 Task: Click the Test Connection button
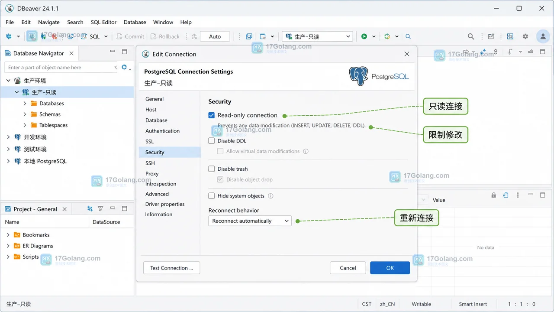pyautogui.click(x=171, y=268)
